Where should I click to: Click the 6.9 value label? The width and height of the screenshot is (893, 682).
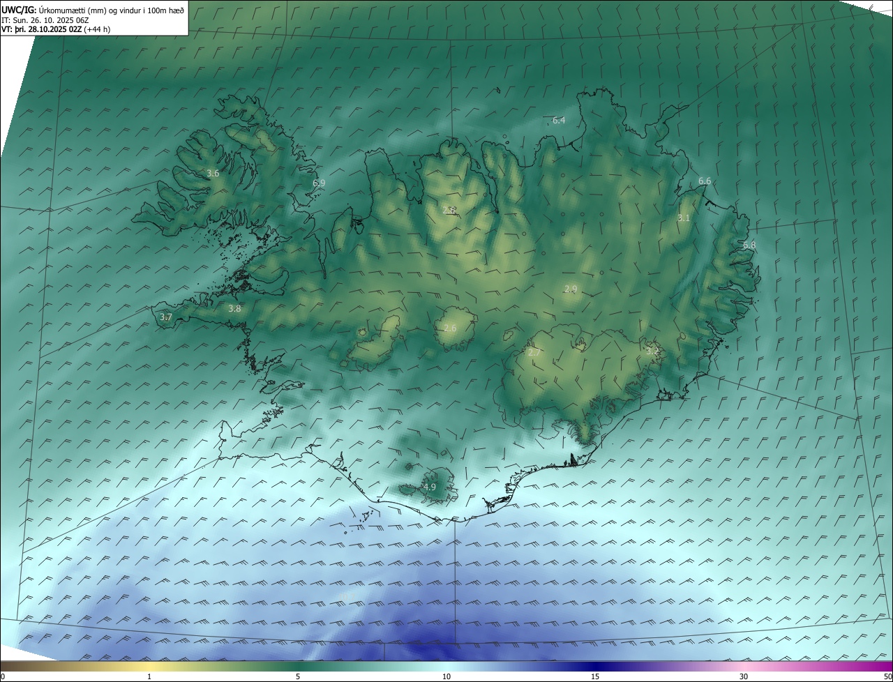point(319,183)
